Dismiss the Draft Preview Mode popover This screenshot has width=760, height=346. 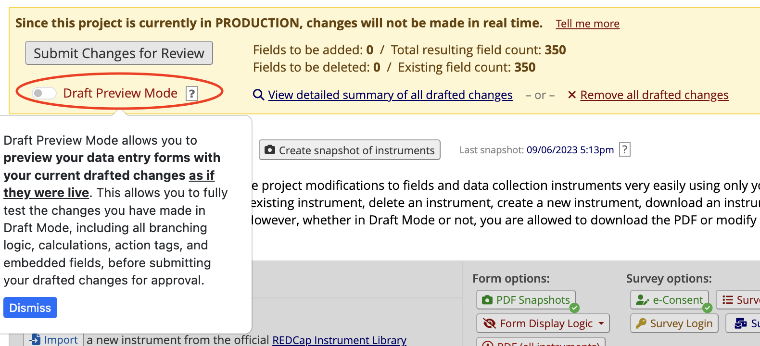[x=30, y=308]
